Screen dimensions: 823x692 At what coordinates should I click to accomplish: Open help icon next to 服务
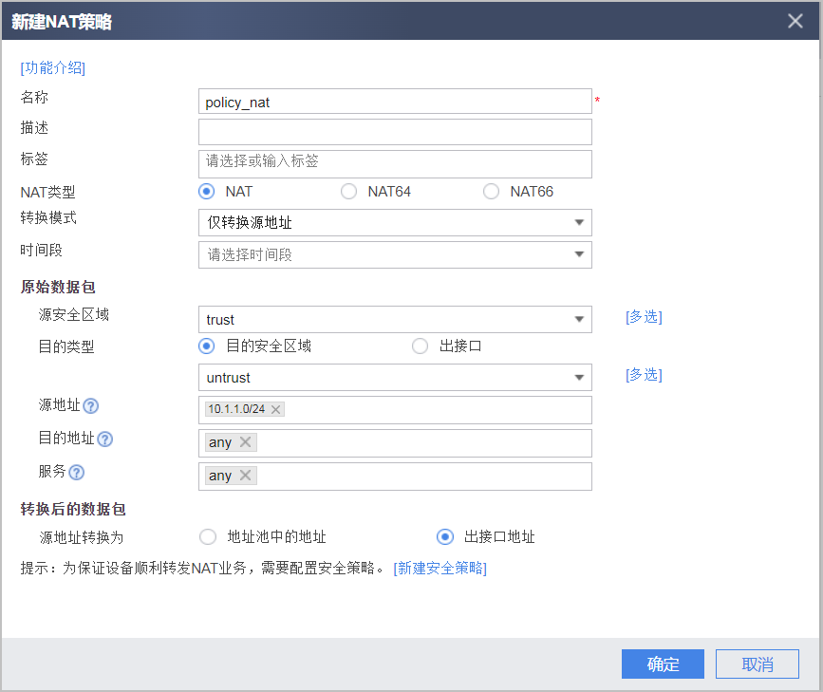pyautogui.click(x=77, y=473)
